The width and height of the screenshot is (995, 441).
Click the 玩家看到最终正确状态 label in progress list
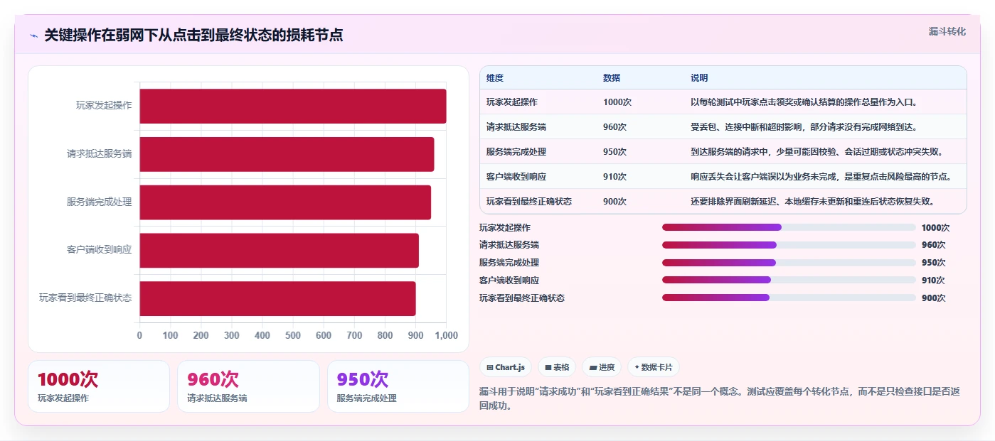[x=522, y=298]
